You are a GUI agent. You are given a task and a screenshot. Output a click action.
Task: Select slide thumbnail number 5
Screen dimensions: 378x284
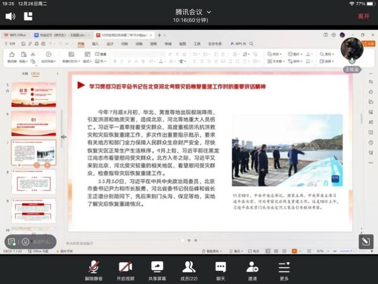(33, 94)
